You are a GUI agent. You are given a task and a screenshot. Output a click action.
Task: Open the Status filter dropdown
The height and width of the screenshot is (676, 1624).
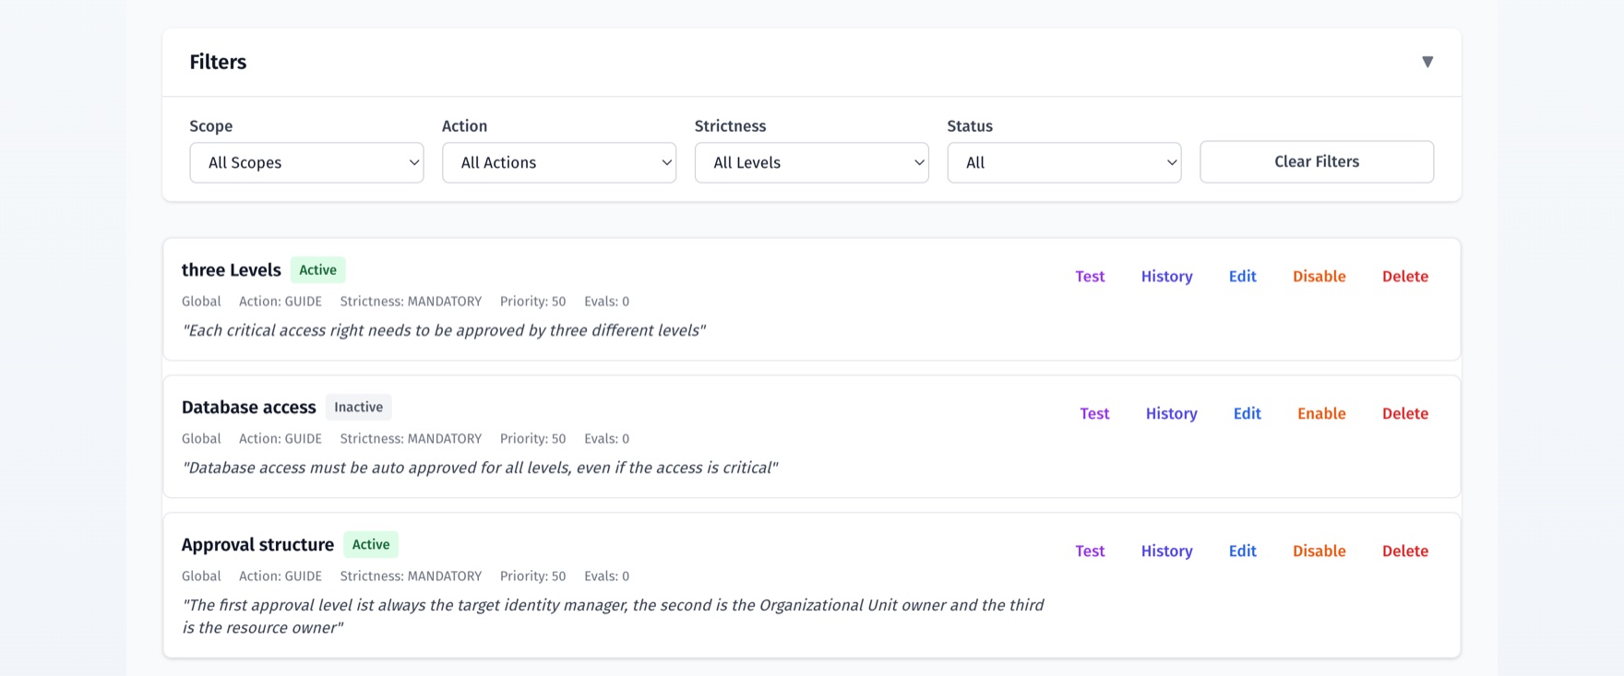click(1064, 162)
